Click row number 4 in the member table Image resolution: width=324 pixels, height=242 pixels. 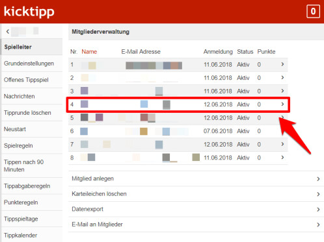pyautogui.click(x=72, y=104)
